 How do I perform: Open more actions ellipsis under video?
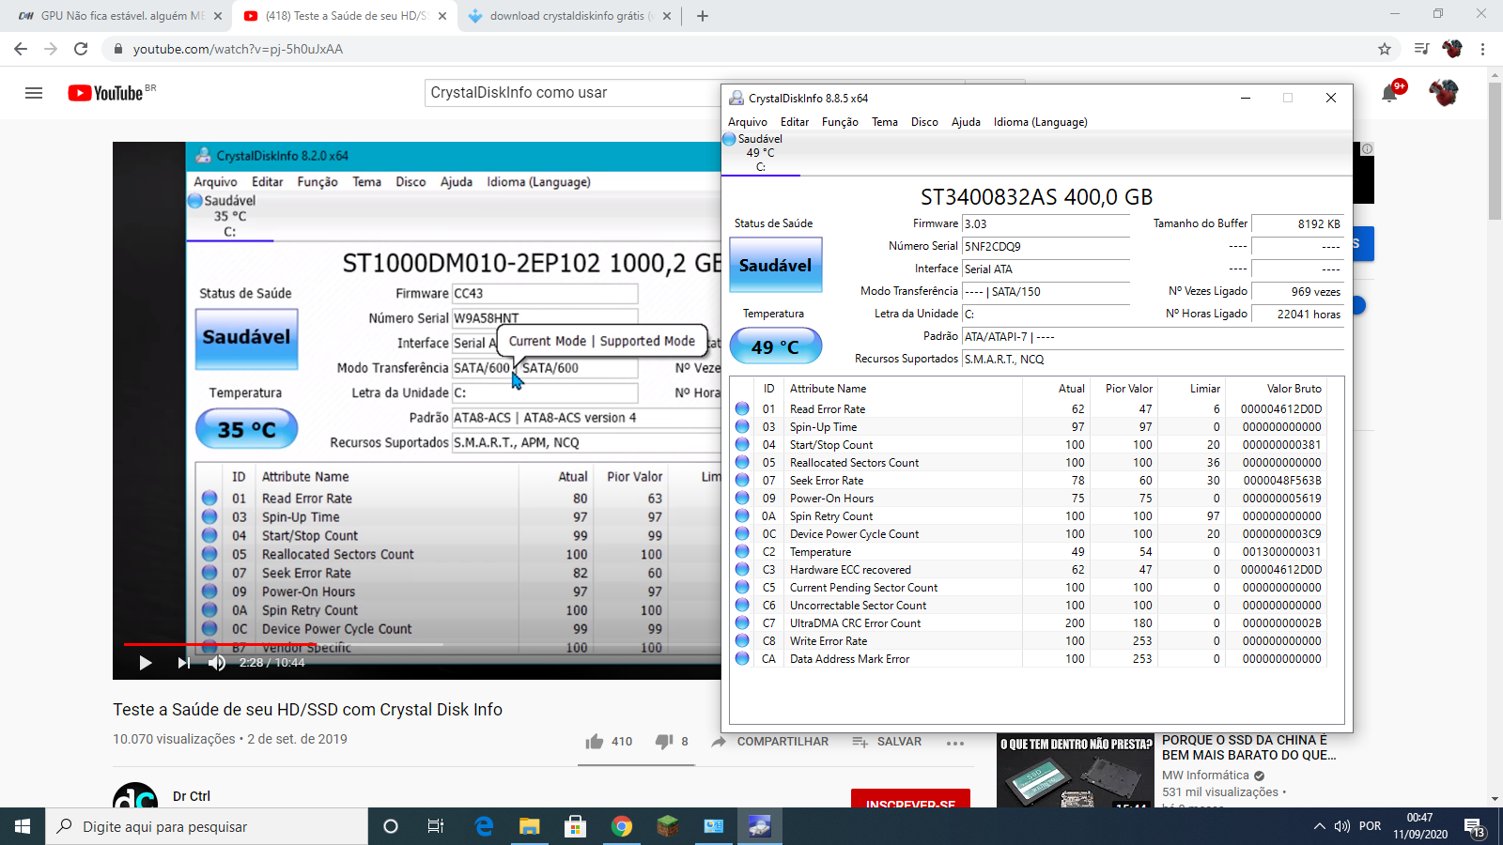(955, 743)
